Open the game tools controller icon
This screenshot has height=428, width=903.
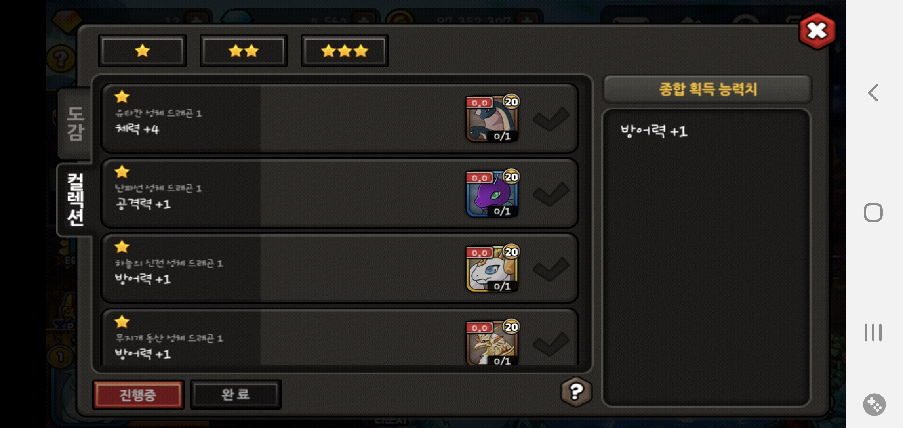[874, 405]
